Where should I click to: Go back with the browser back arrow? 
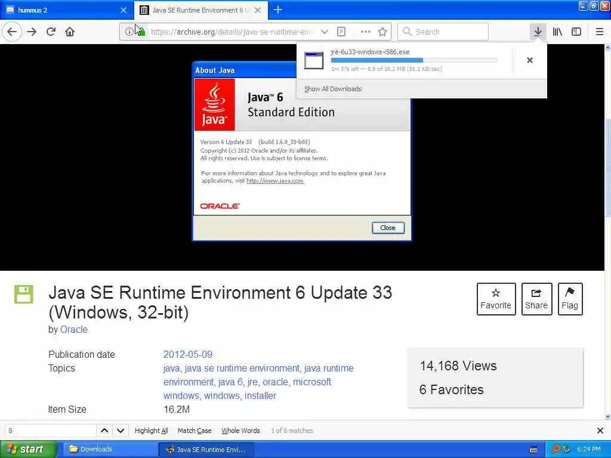coord(12,32)
